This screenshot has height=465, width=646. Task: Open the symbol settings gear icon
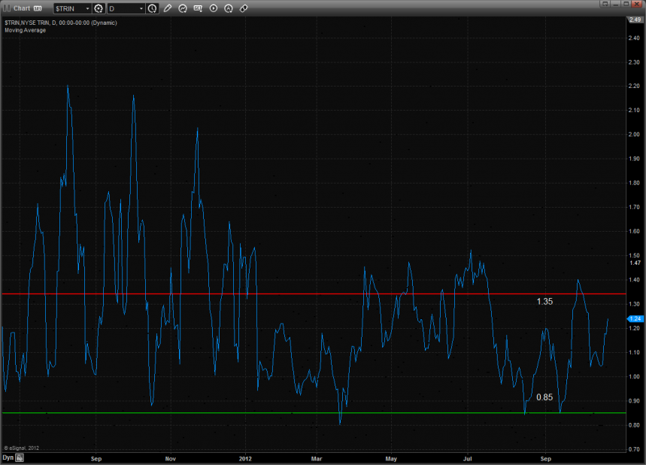coord(98,8)
